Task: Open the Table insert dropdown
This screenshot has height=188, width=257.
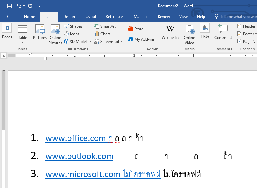Action: pos(23,34)
